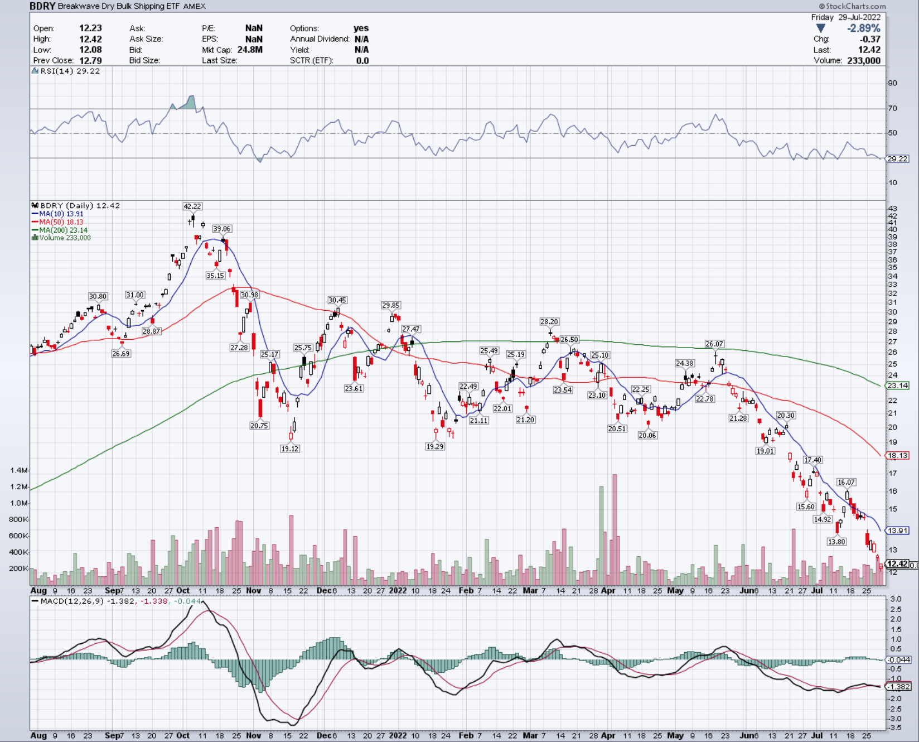The width and height of the screenshot is (919, 742).
Task: Click the RSI(14) legend line icon
Action: 35,71
